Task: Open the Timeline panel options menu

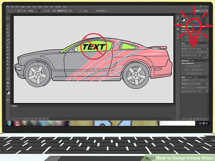Action: [173, 106]
